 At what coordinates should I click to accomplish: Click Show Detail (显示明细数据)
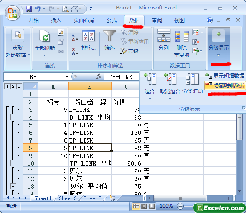(x=225, y=76)
